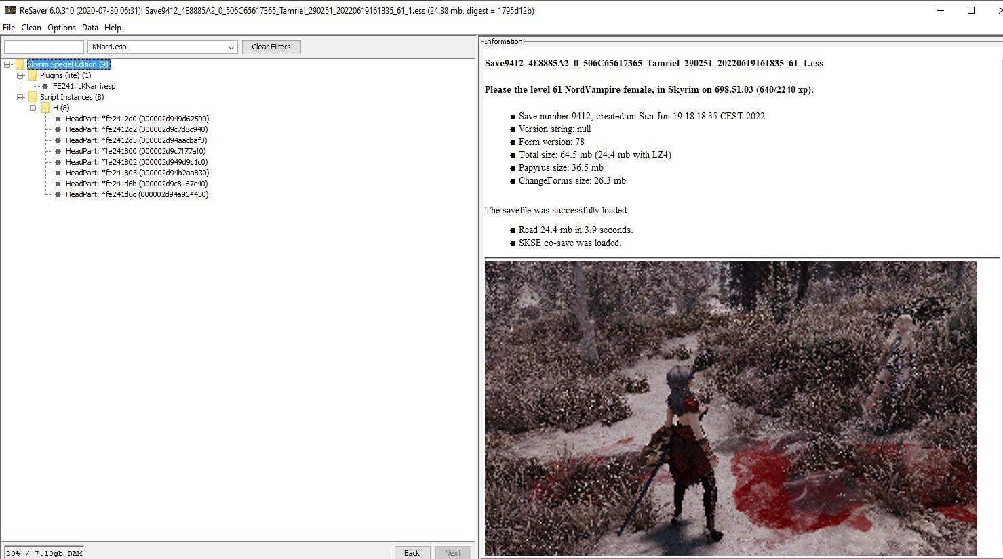Select HeadPart *fe241d6b script instance
Viewport: 1003px width, 559px height.
136,184
